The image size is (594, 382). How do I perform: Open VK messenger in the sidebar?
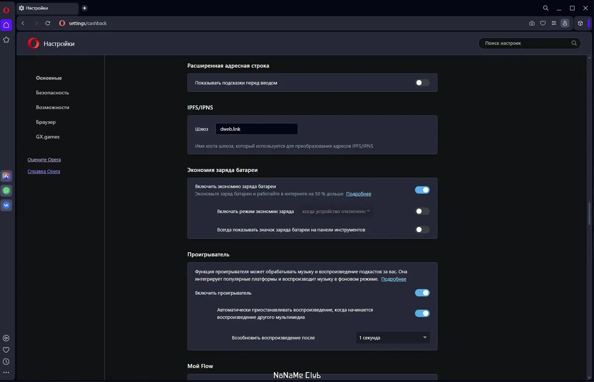6,205
